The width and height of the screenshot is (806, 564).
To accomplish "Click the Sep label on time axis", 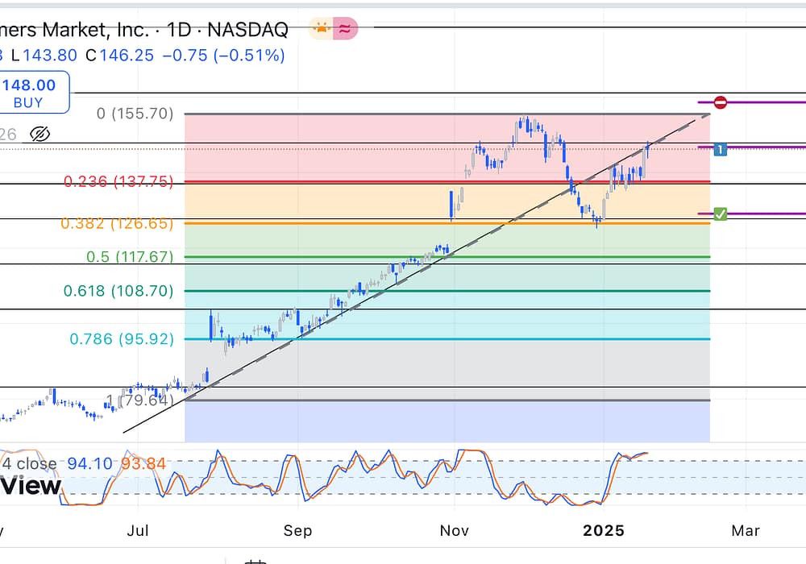I will [x=297, y=531].
